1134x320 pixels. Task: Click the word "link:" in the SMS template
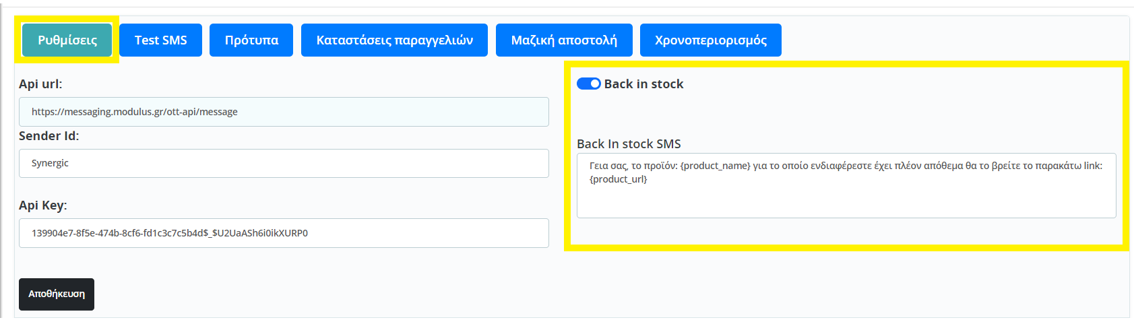[1093, 166]
